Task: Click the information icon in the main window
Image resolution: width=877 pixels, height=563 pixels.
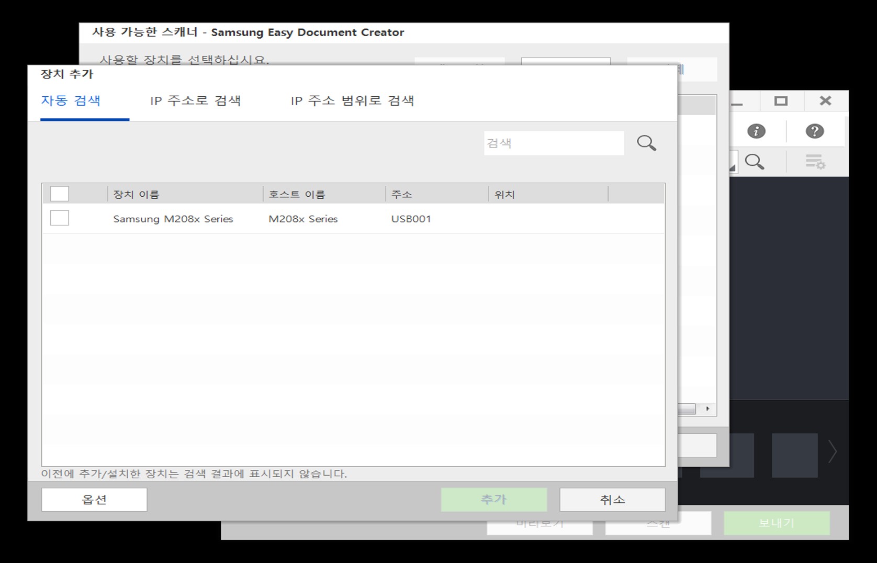Action: [757, 131]
